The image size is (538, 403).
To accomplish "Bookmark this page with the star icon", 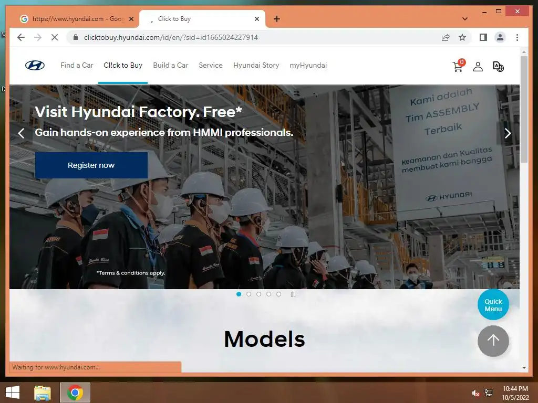I will pyautogui.click(x=462, y=37).
